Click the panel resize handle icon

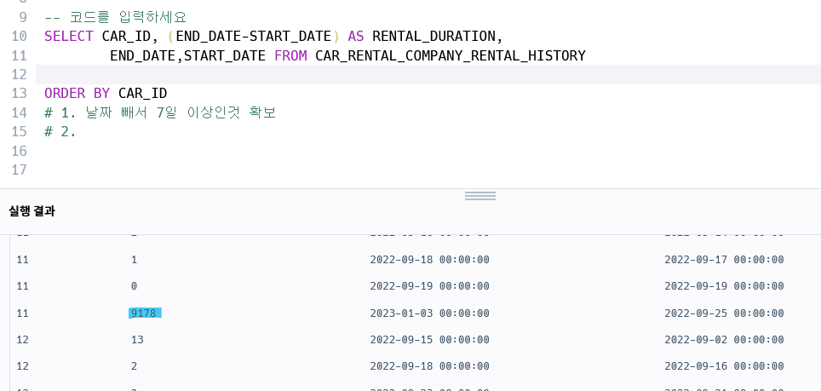(480, 196)
